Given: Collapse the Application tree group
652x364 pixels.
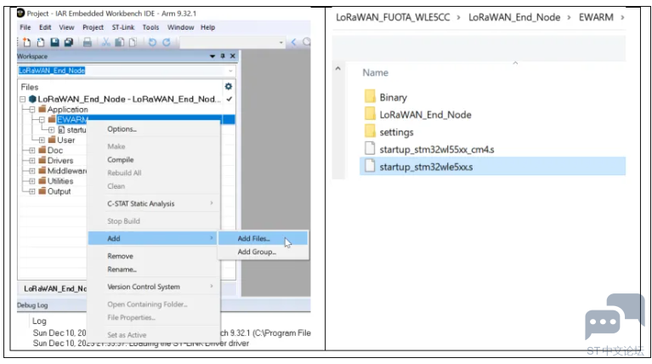Looking at the screenshot, I should point(32,110).
